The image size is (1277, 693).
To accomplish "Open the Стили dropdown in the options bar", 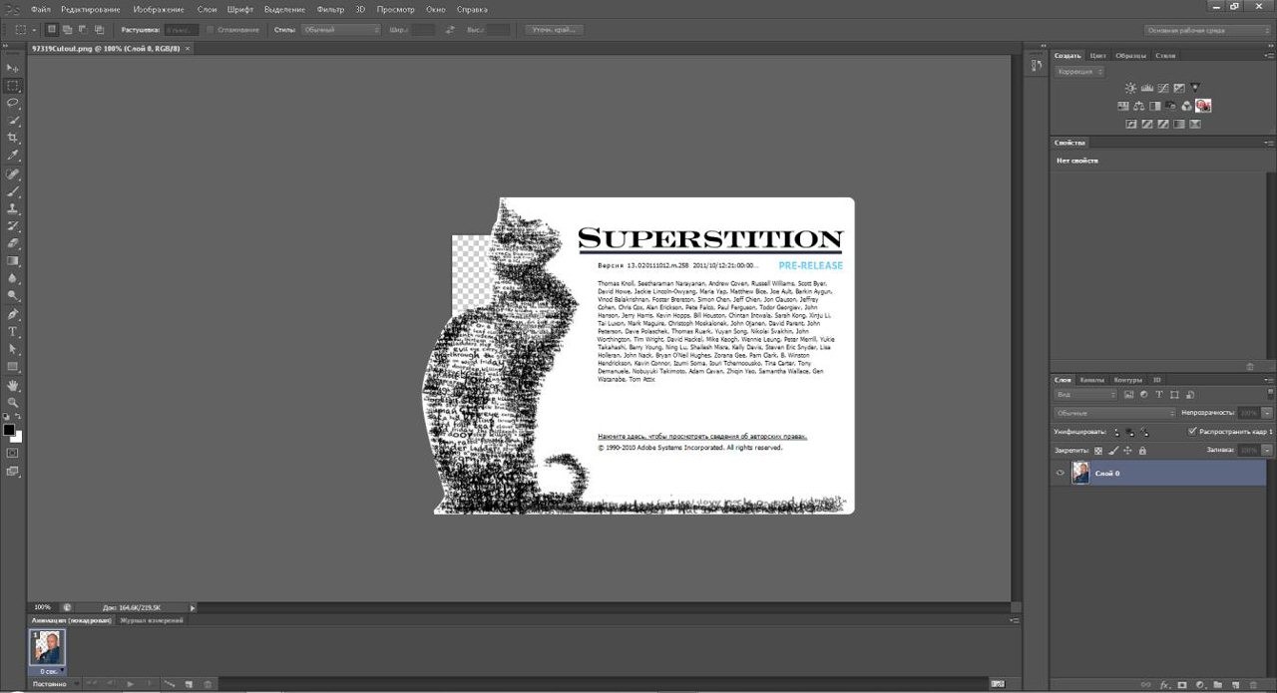I will 341,30.
